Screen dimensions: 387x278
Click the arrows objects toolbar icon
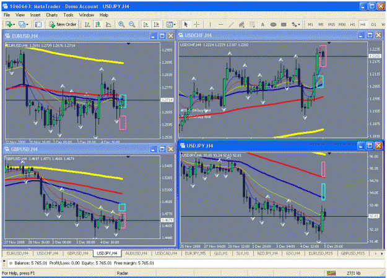(294, 24)
